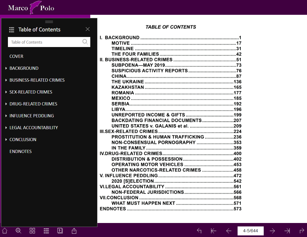Click MOTIVE line on the page
Screen dimensions: 307x237
click(x=176, y=43)
